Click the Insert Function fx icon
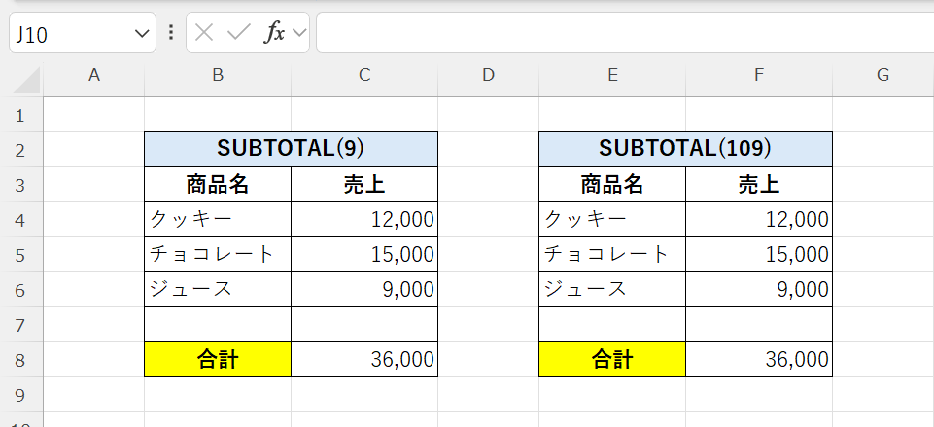 (275, 33)
